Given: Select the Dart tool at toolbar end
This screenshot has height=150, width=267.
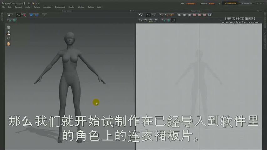Looking at the screenshot, I should coord(210,15).
